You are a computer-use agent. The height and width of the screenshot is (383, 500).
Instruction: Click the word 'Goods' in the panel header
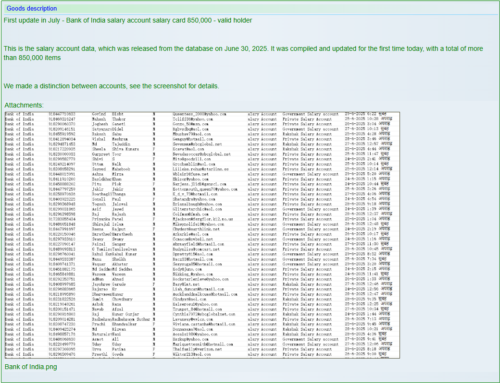(x=15, y=8)
